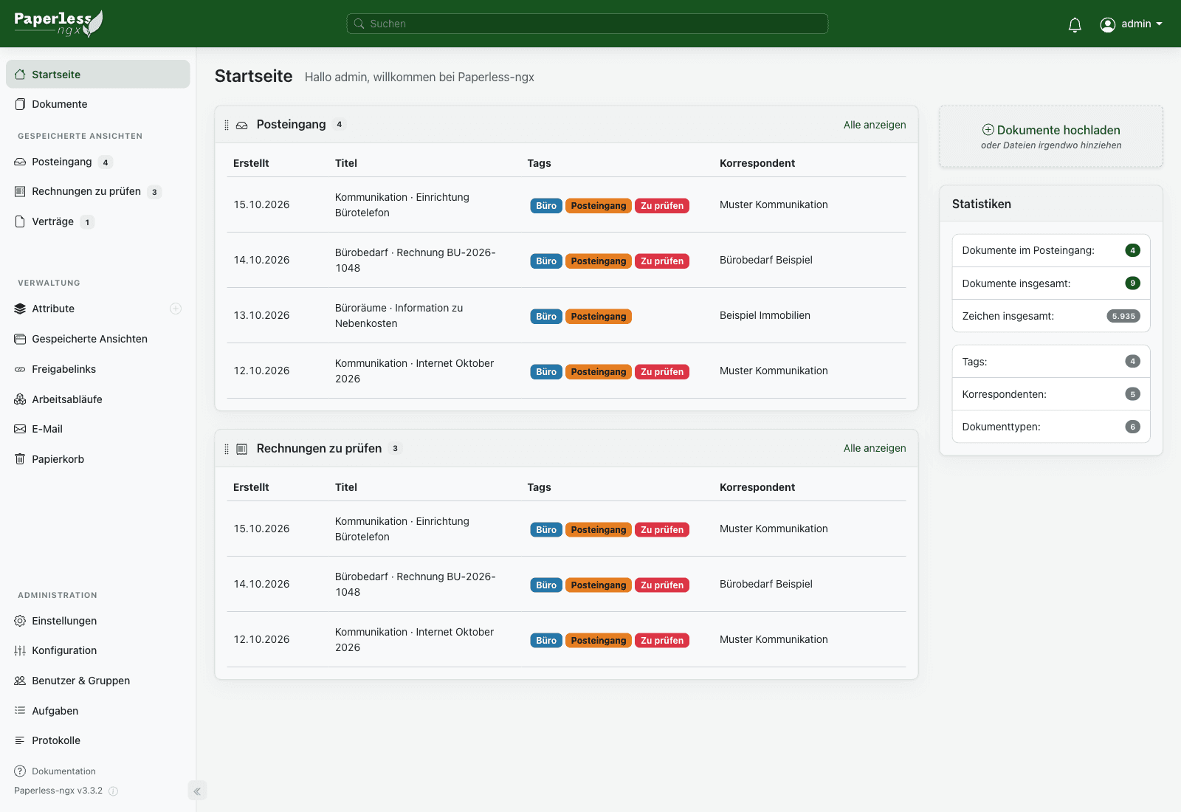This screenshot has height=812, width=1181.
Task: Click the Einstellungen gear icon
Action: (20, 621)
